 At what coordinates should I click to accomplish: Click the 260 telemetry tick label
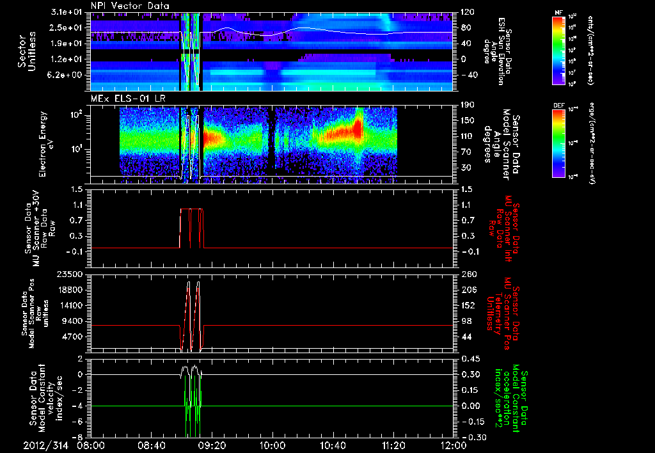click(x=468, y=274)
